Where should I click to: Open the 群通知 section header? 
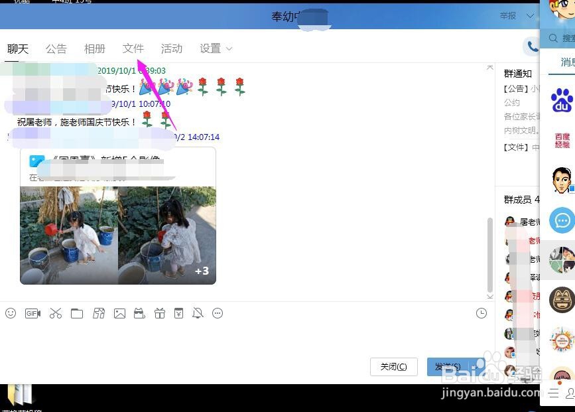coord(518,74)
